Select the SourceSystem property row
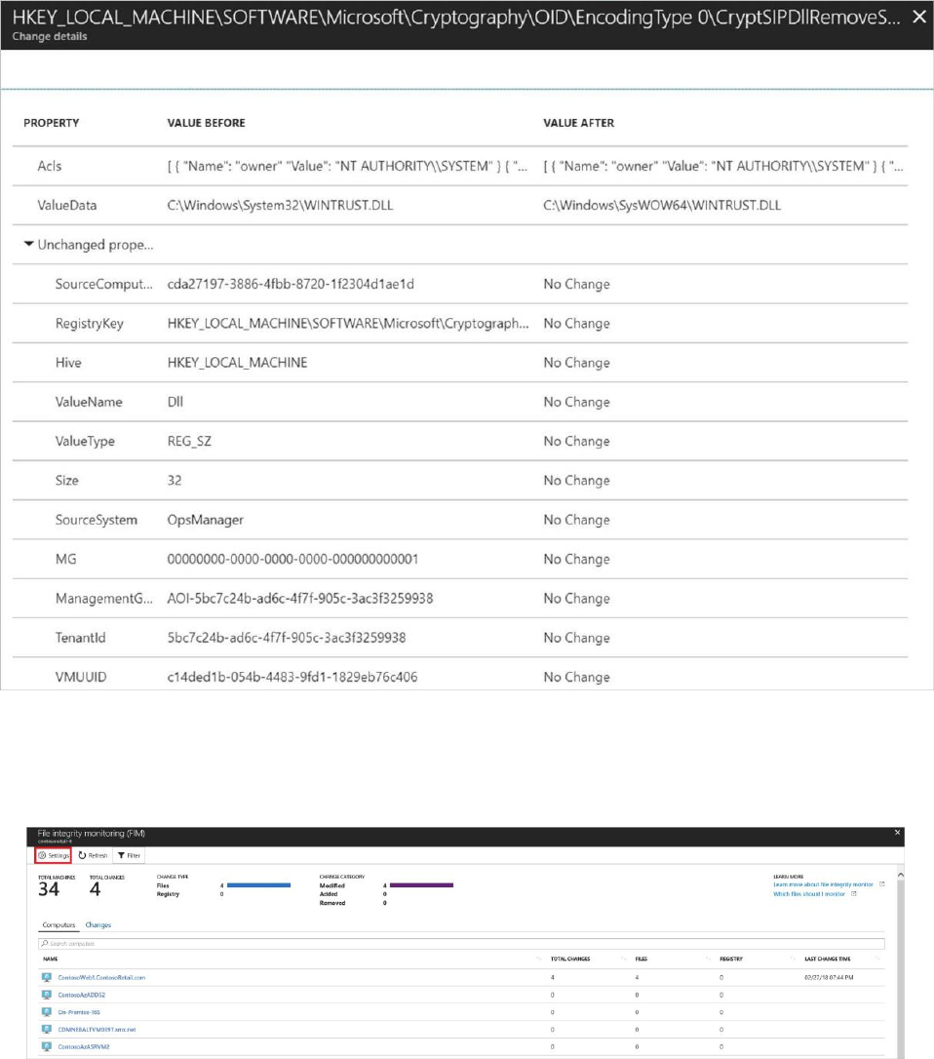This screenshot has width=934, height=1059. pos(460,520)
